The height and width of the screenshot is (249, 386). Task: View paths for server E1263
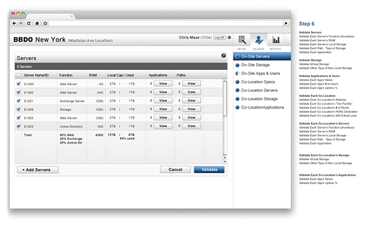[192, 126]
